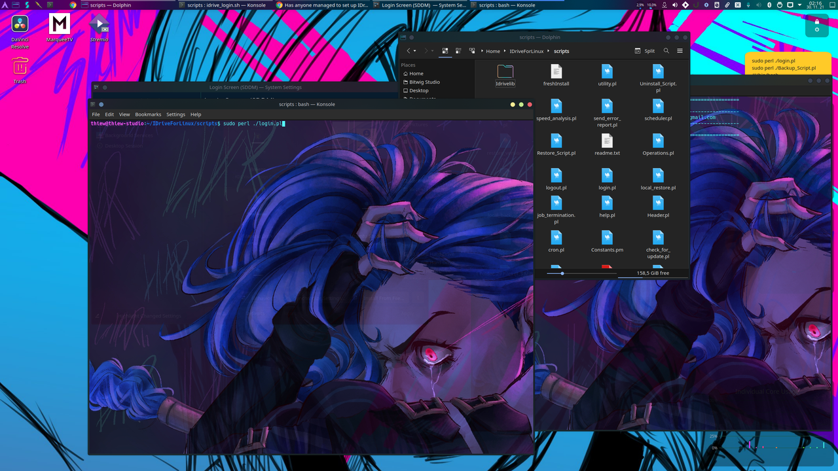Expand breadcrumb arrow before IDriveForLinux
The height and width of the screenshot is (471, 838).
point(504,51)
